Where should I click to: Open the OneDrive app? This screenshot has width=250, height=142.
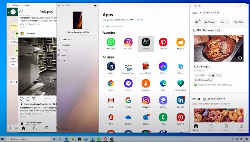tap(128, 117)
